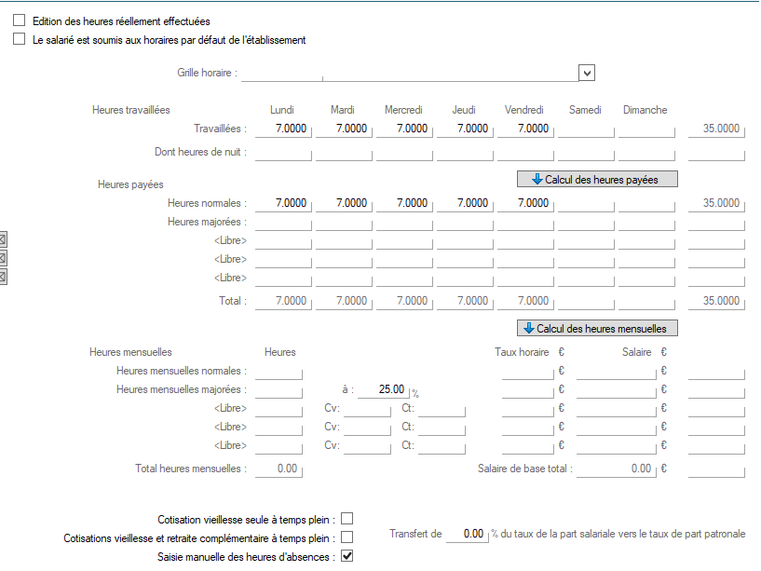Select Salaire field for Heures mensuelles majorées
The image size is (761, 571).
(x=617, y=389)
